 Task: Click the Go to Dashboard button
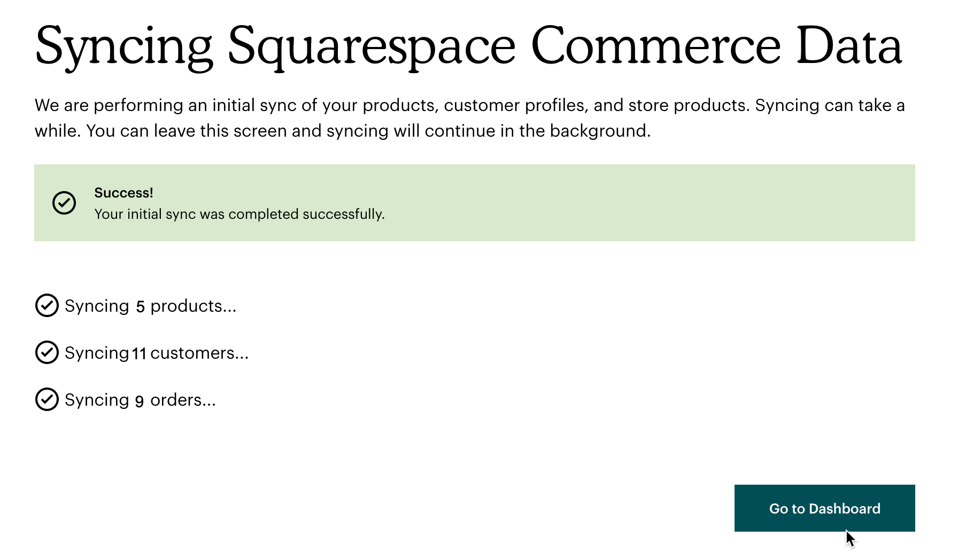824,508
